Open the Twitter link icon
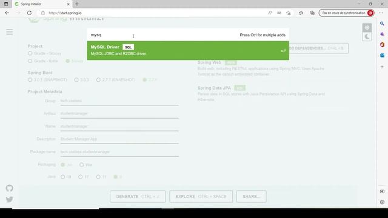Screen dimensions: 388x218 pos(10,199)
